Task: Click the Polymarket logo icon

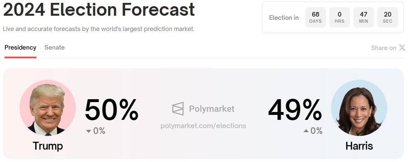Action: pyautogui.click(x=178, y=109)
